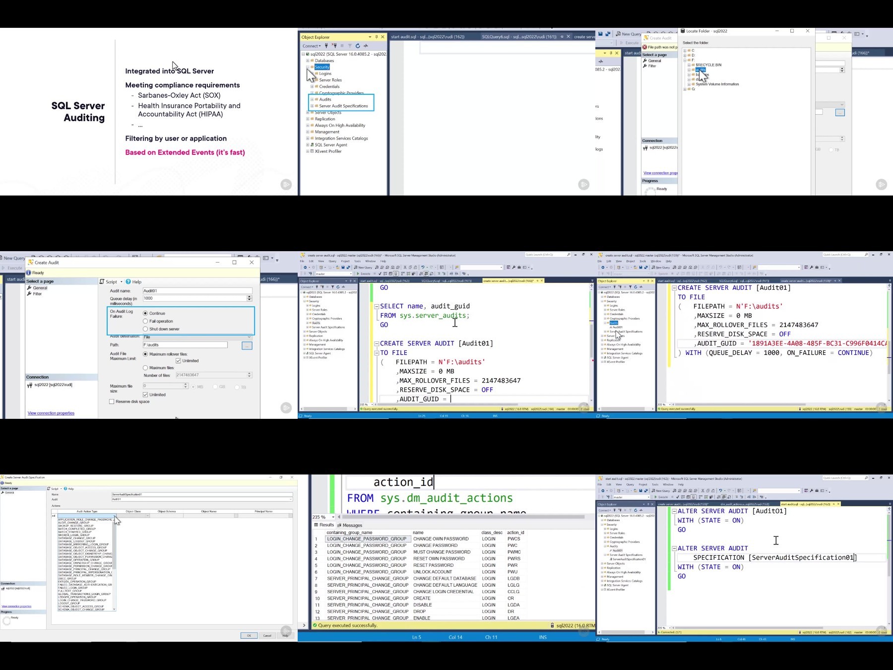Click the Script icon in the Create Audit dialog
Image resolution: width=893 pixels, height=670 pixels.
(x=102, y=281)
